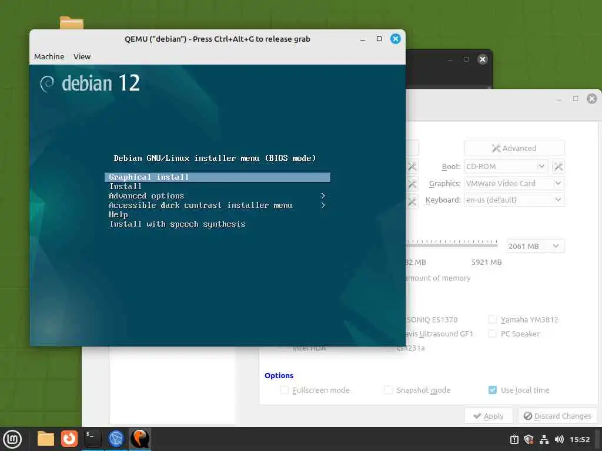Viewport: 602px width, 451px height.
Task: Open the network tray icon
Action: (544, 439)
